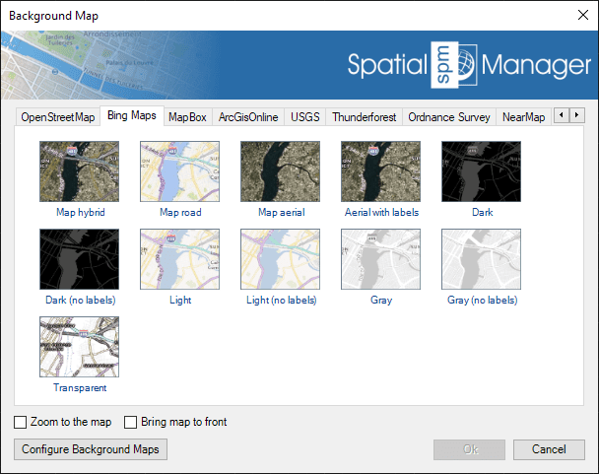Open the Thunderforest tab
The image size is (599, 474).
(x=365, y=117)
